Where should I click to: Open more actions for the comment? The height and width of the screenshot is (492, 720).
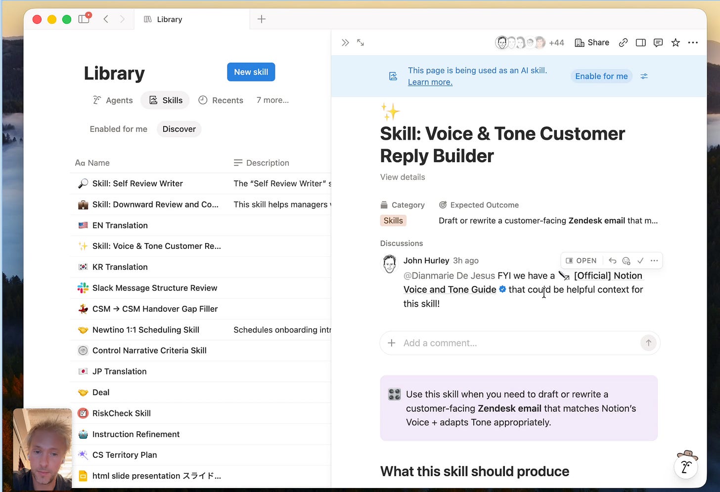pos(654,260)
